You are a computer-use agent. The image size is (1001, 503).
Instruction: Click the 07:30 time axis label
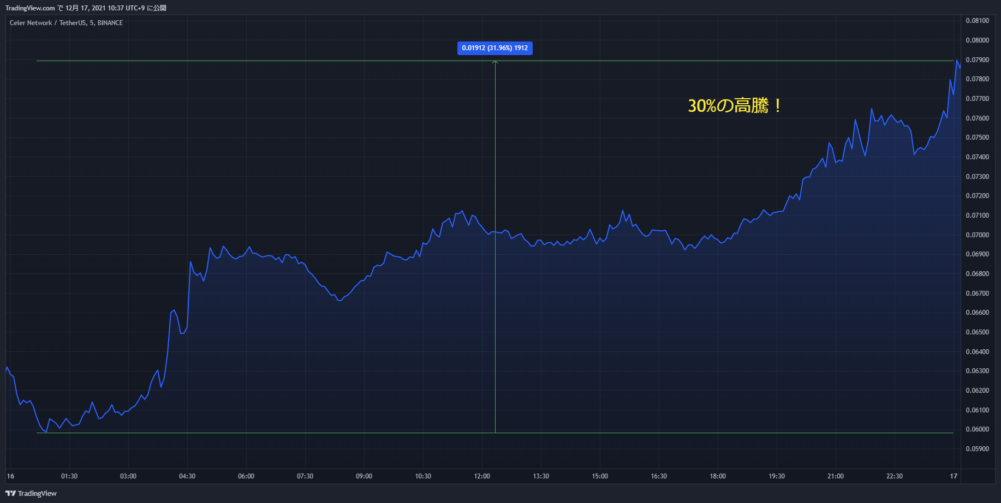(305, 476)
